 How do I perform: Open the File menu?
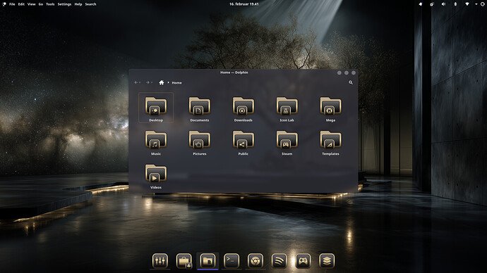(x=12, y=4)
